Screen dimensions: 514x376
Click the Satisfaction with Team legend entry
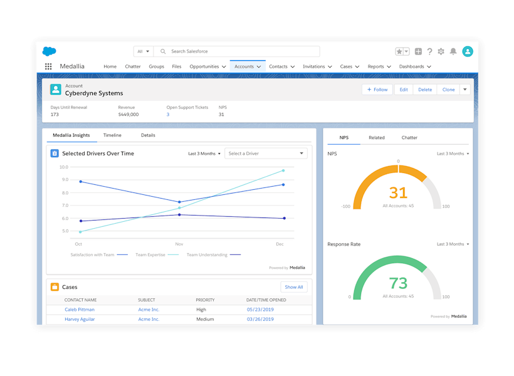[x=99, y=254]
